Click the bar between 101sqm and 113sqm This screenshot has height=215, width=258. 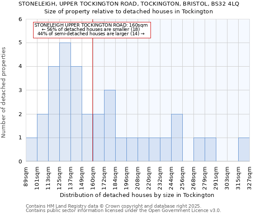43,138
